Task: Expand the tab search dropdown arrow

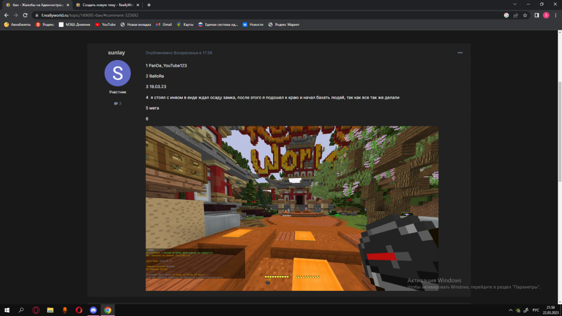Action: click(514, 4)
